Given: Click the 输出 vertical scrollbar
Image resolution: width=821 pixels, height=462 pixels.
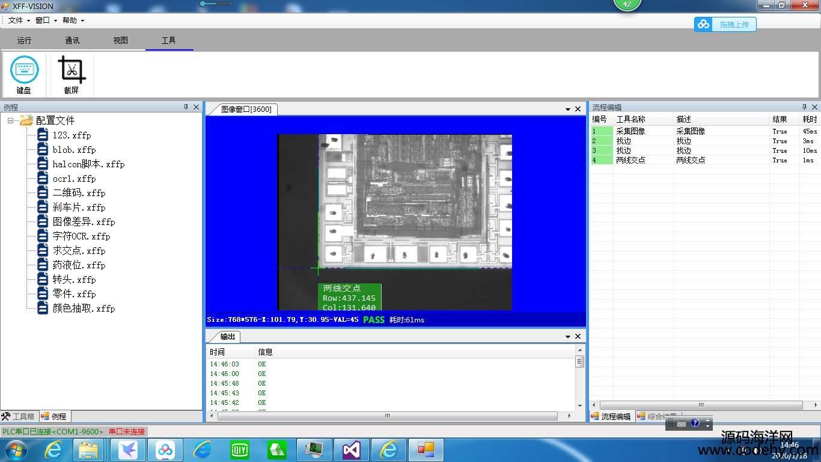Looking at the screenshot, I should click(x=580, y=378).
